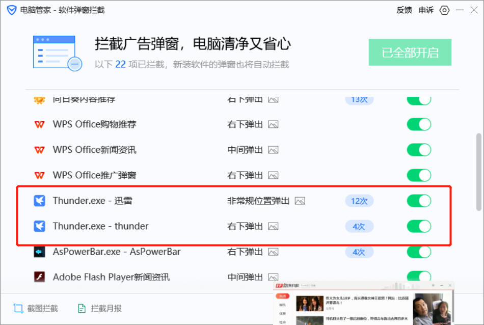This screenshot has height=325, width=484.
Task: View preview image beside WPS Office新闻资讯
Action: click(273, 149)
